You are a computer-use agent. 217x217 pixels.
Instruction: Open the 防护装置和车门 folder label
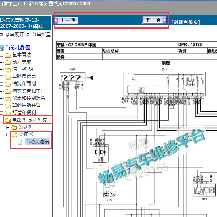pos(29,91)
